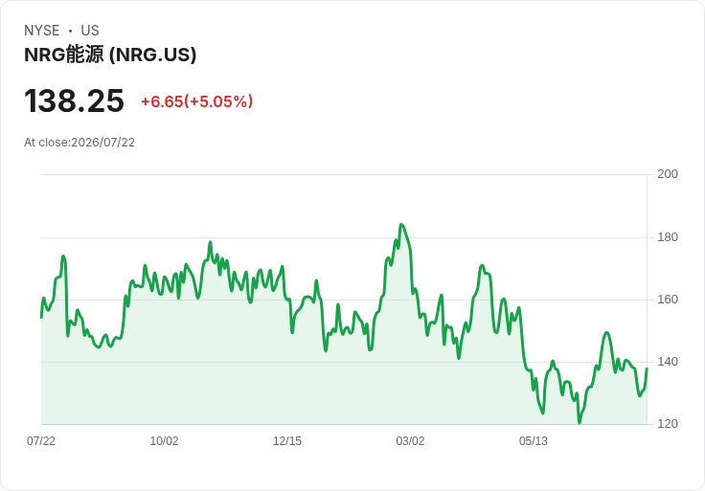Click the 05/13 x-axis date label
The width and height of the screenshot is (705, 491).
tap(534, 441)
